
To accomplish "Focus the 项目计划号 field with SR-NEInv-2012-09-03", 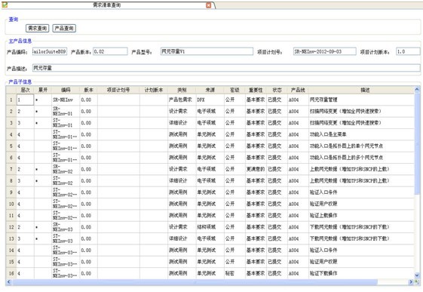I will click(324, 51).
